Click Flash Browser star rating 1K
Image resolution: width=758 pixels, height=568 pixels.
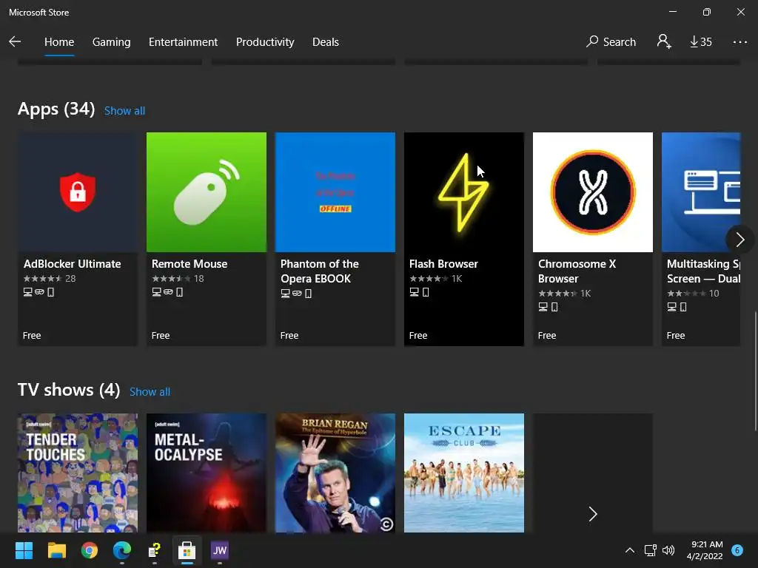(x=435, y=278)
